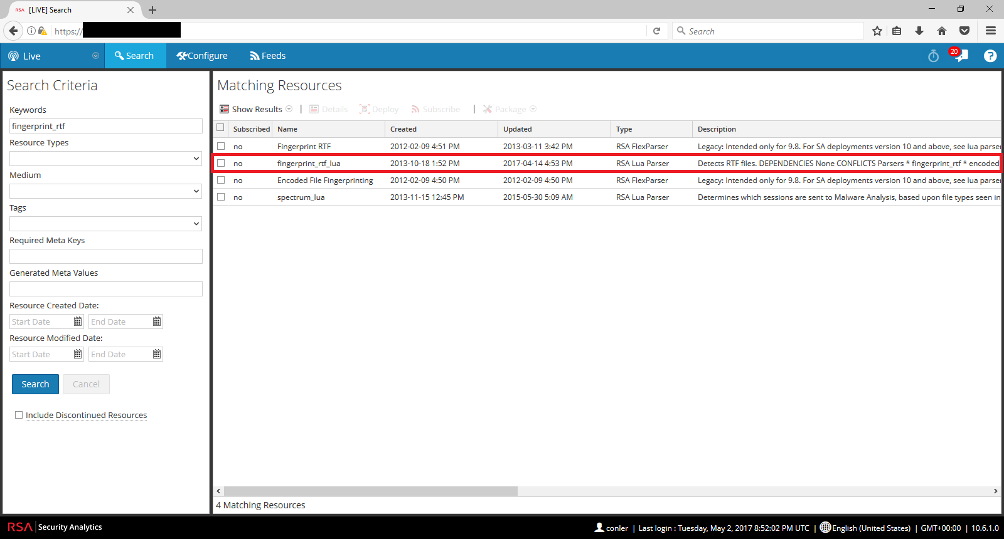Enable Include Discontinued Resources checkbox
1004x539 pixels.
click(x=19, y=415)
